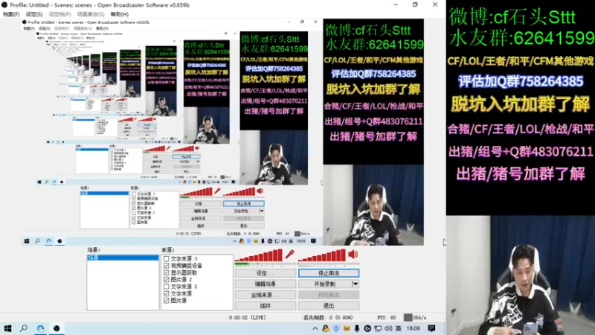The height and width of the screenshot is (335, 595).
Task: Open the Edge browser from taskbar
Action: (x=40, y=328)
